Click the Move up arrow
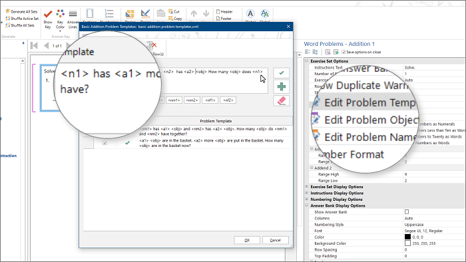Screen dimensions: 466x262 [194, 14]
